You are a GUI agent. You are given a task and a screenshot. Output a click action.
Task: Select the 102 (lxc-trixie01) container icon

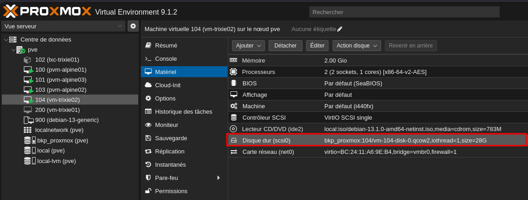(27, 60)
